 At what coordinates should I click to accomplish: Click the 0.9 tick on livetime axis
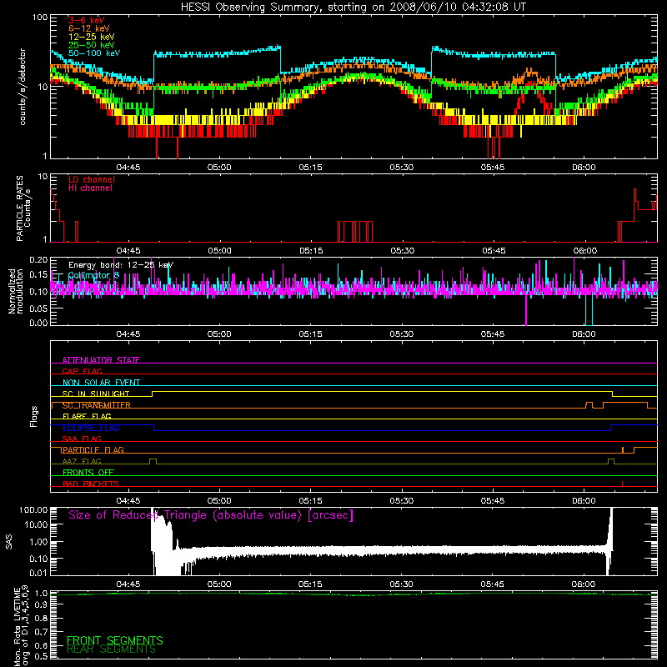[x=41, y=605]
